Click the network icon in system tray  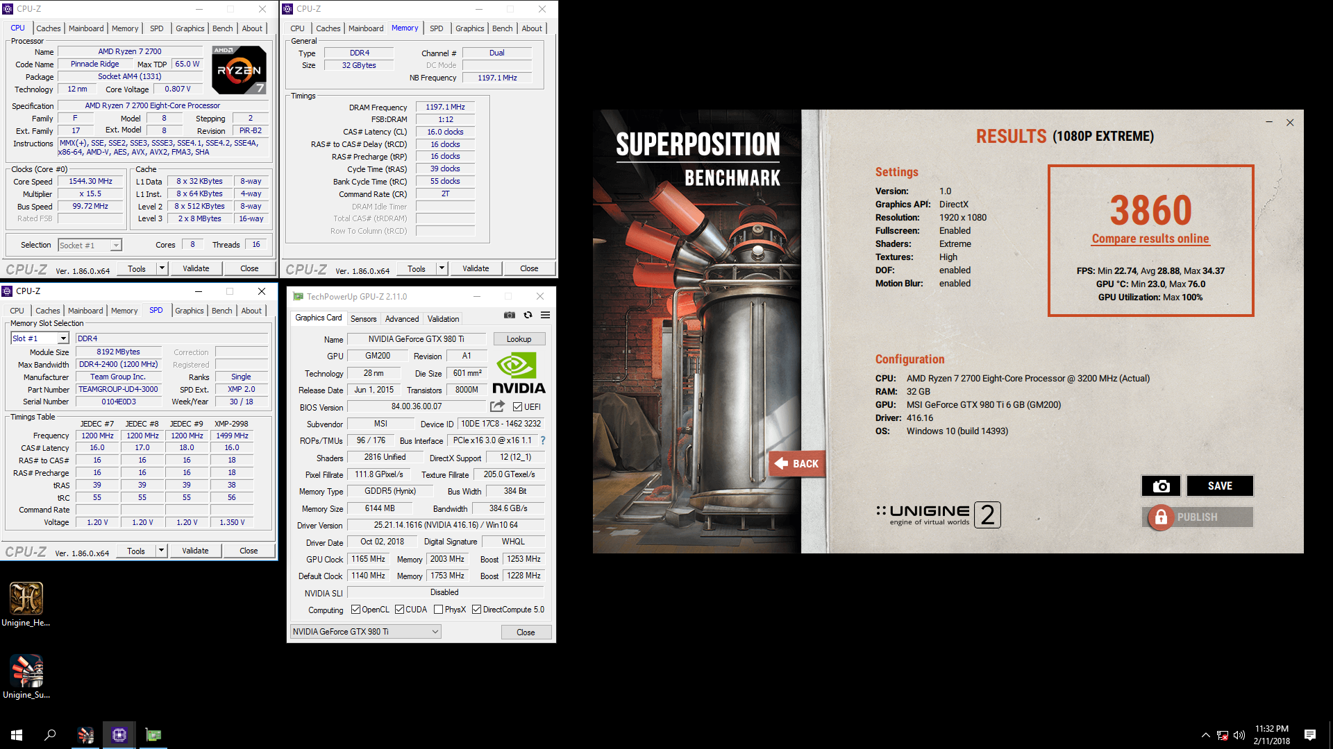coord(1223,735)
